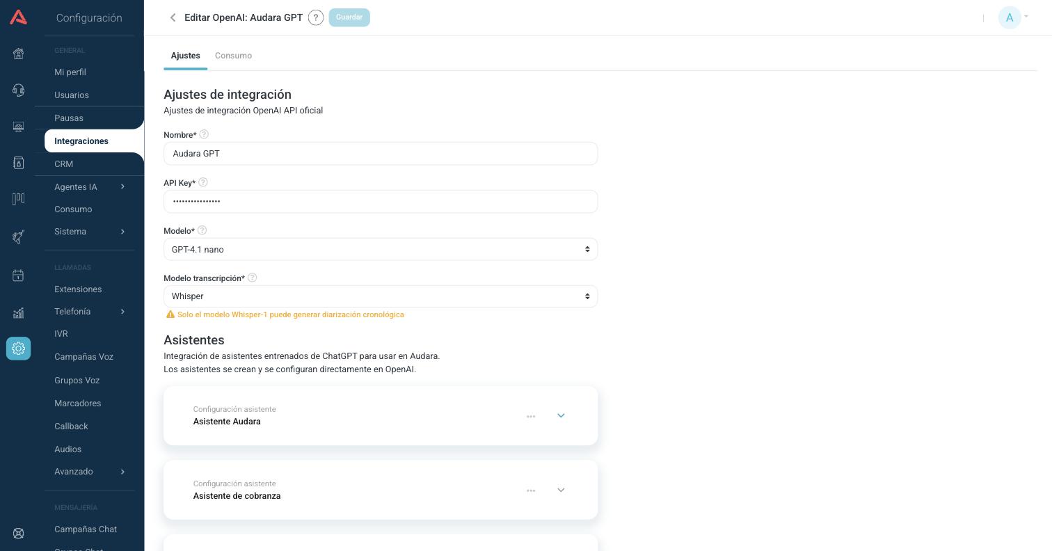Open CRM in the sidebar
Viewport: 1052px width, 551px height.
64,164
